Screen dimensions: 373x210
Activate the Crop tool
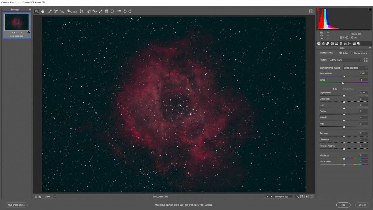coord(69,11)
